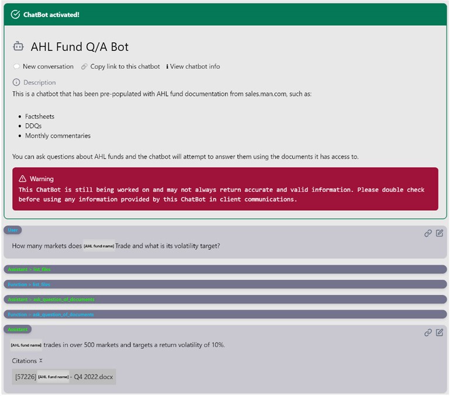This screenshot has height=396, width=450.
Task: Click the checkmark icon beside ChatBot activated
Action: 15,15
